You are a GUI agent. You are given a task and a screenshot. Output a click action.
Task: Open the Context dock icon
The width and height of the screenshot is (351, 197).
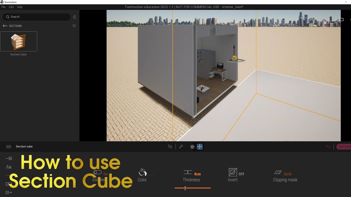pos(9,167)
